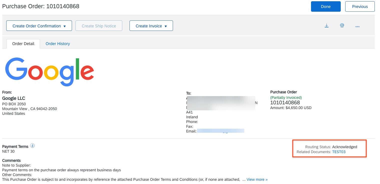Open related document TEST03
380x184 pixels.
click(339, 152)
